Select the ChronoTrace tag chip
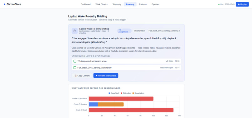 139,31
